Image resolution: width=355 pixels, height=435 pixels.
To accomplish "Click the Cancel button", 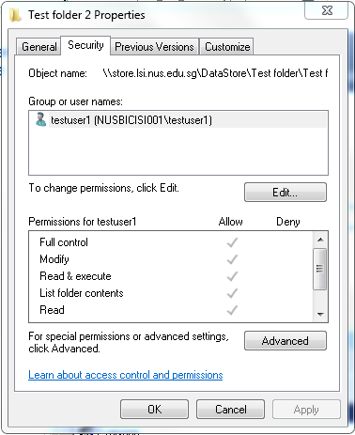I will pos(230,410).
